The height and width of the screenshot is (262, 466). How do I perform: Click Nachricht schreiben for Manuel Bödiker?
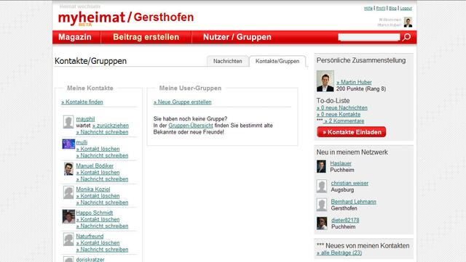[x=102, y=179]
